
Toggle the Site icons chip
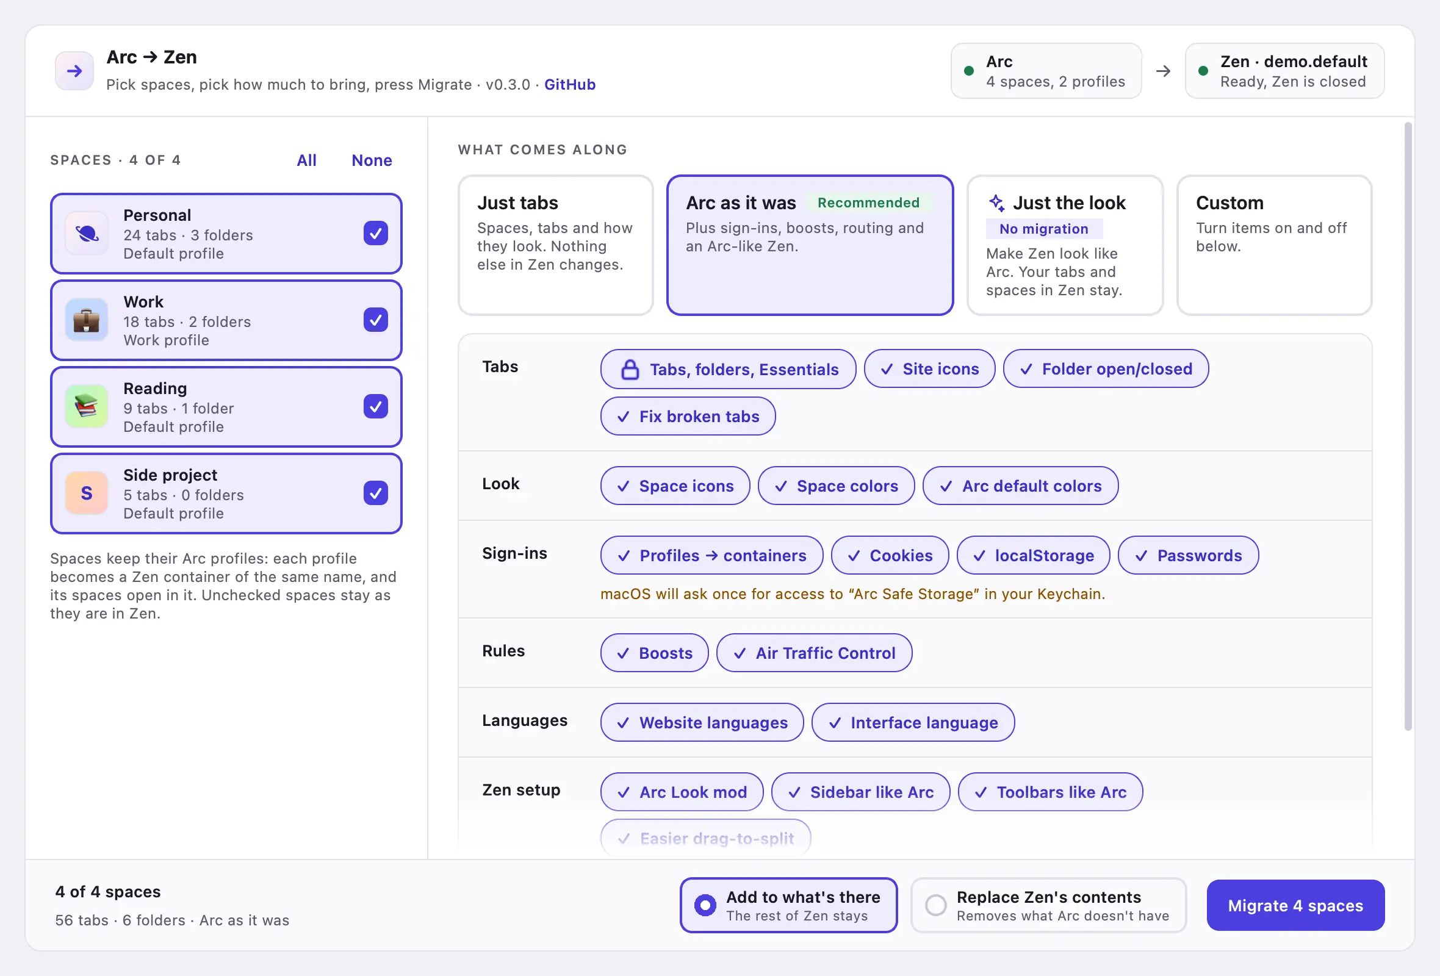(x=929, y=369)
